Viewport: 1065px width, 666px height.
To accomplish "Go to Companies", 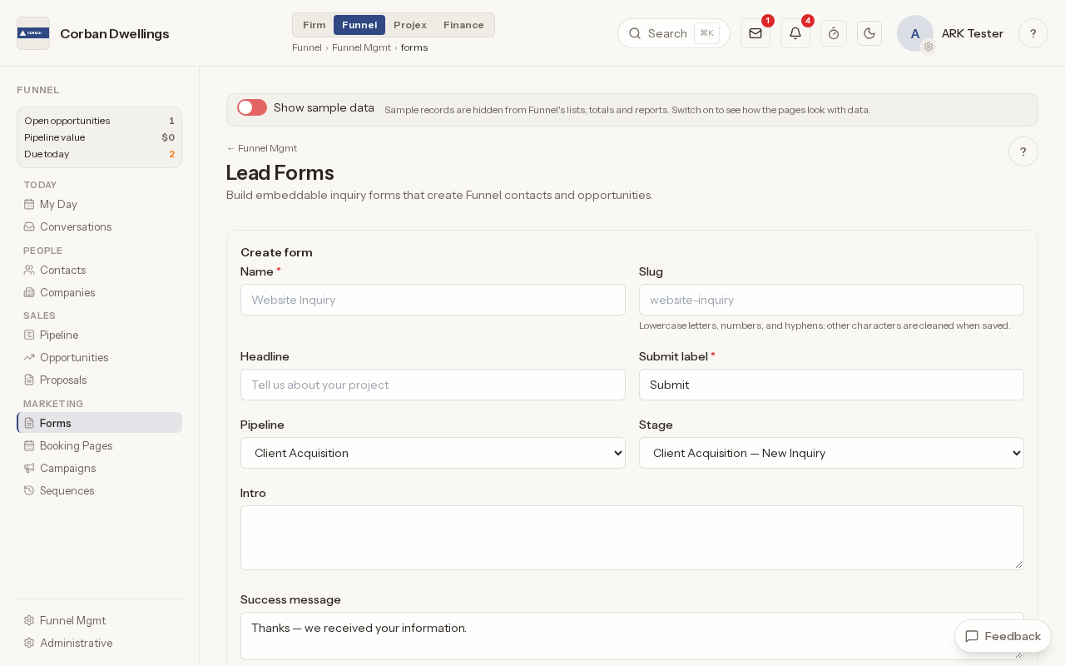I will (x=99, y=292).
